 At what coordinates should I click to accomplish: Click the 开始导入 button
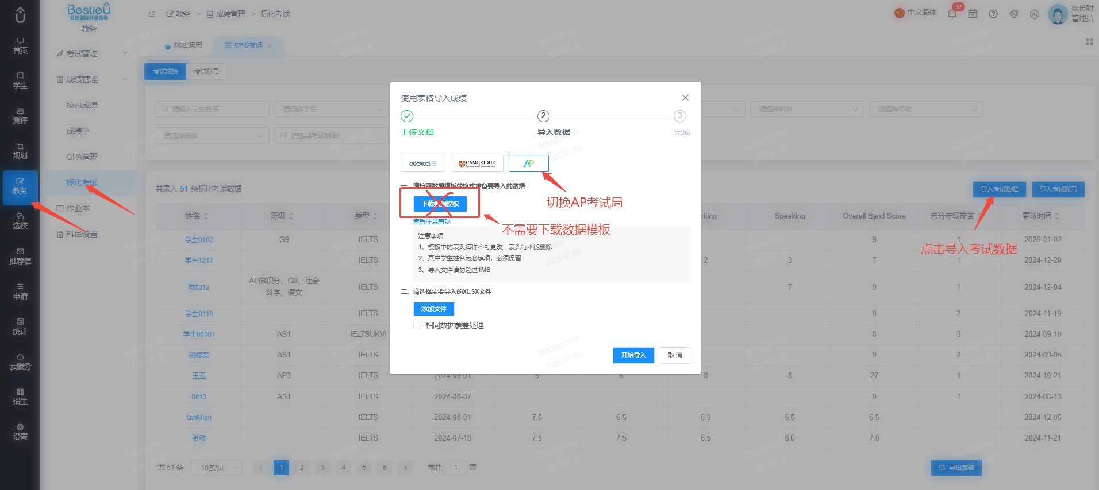click(x=633, y=355)
